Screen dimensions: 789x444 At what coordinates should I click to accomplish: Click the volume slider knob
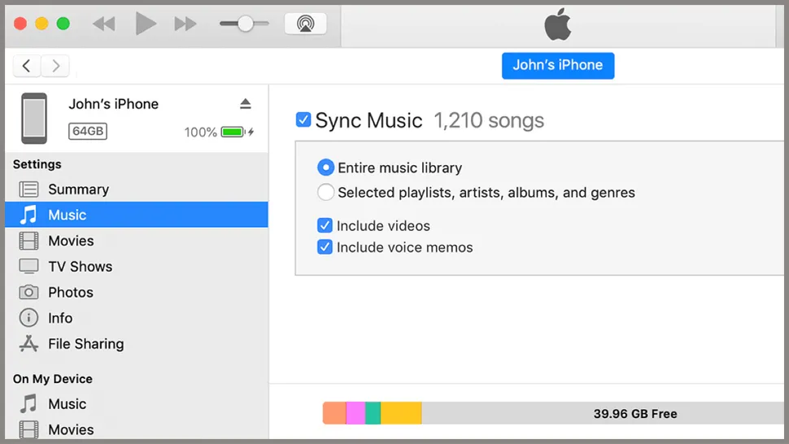coord(245,24)
